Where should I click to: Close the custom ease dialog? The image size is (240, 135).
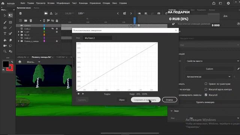click(x=176, y=30)
